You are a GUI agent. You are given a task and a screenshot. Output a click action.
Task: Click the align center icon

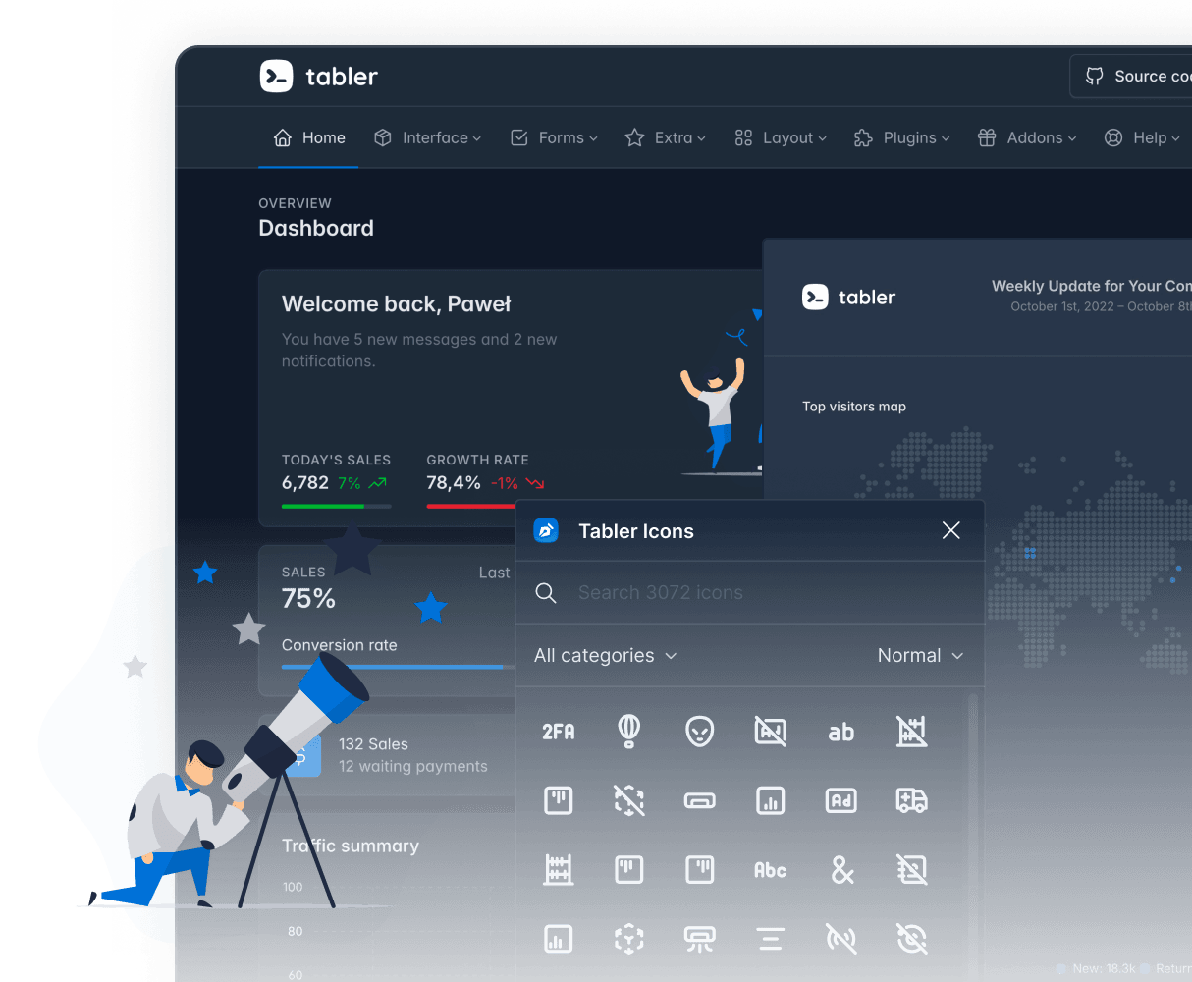[x=771, y=939]
